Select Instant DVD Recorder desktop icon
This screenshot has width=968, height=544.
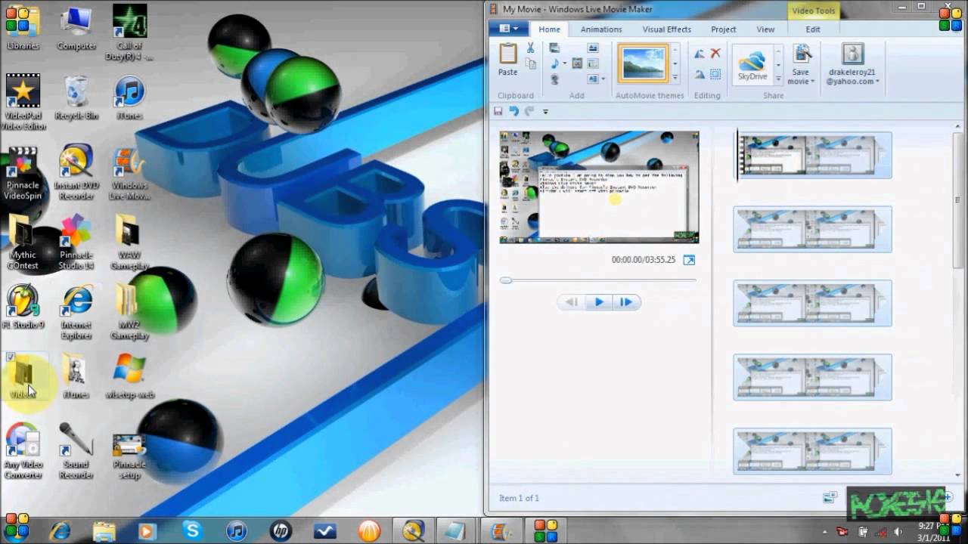point(76,172)
